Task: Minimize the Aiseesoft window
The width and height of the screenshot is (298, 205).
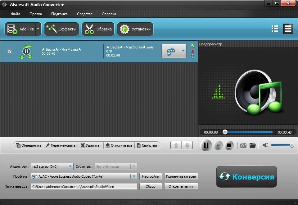Action: [269, 3]
